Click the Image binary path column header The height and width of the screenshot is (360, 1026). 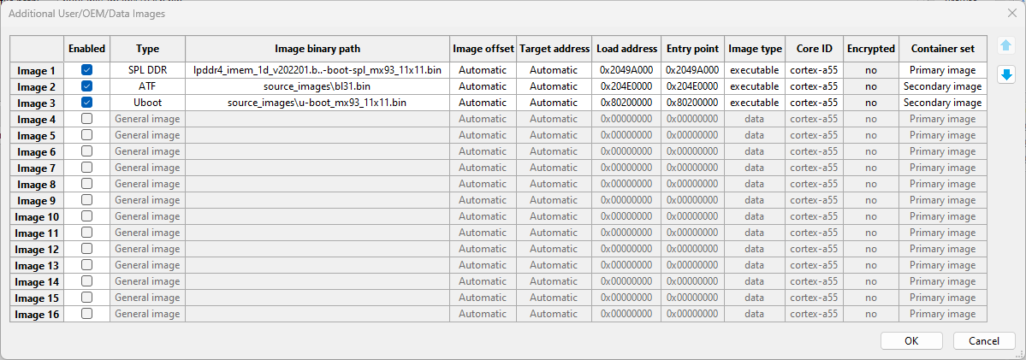click(317, 49)
